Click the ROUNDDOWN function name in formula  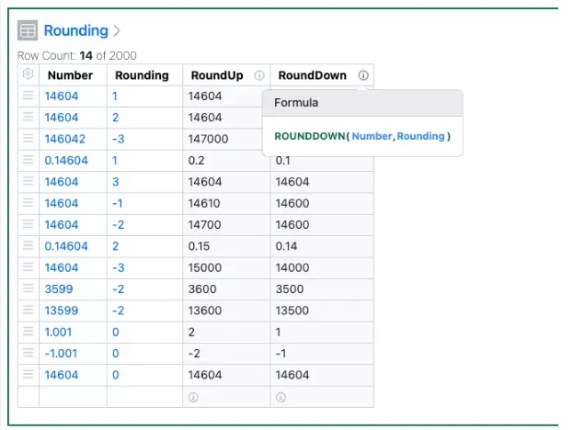click(309, 136)
